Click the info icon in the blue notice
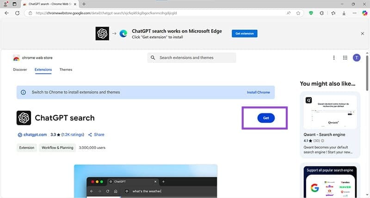Viewport: 370px width, 198px height. pyautogui.click(x=24, y=92)
